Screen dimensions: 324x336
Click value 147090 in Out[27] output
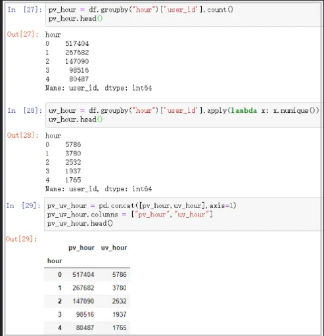77,61
